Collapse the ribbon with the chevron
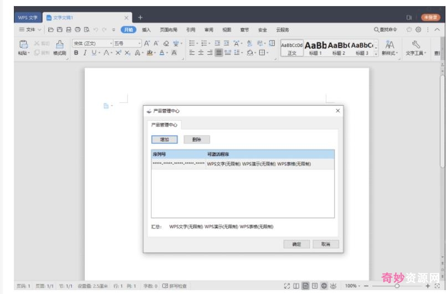This screenshot has height=294, width=446. (437, 29)
